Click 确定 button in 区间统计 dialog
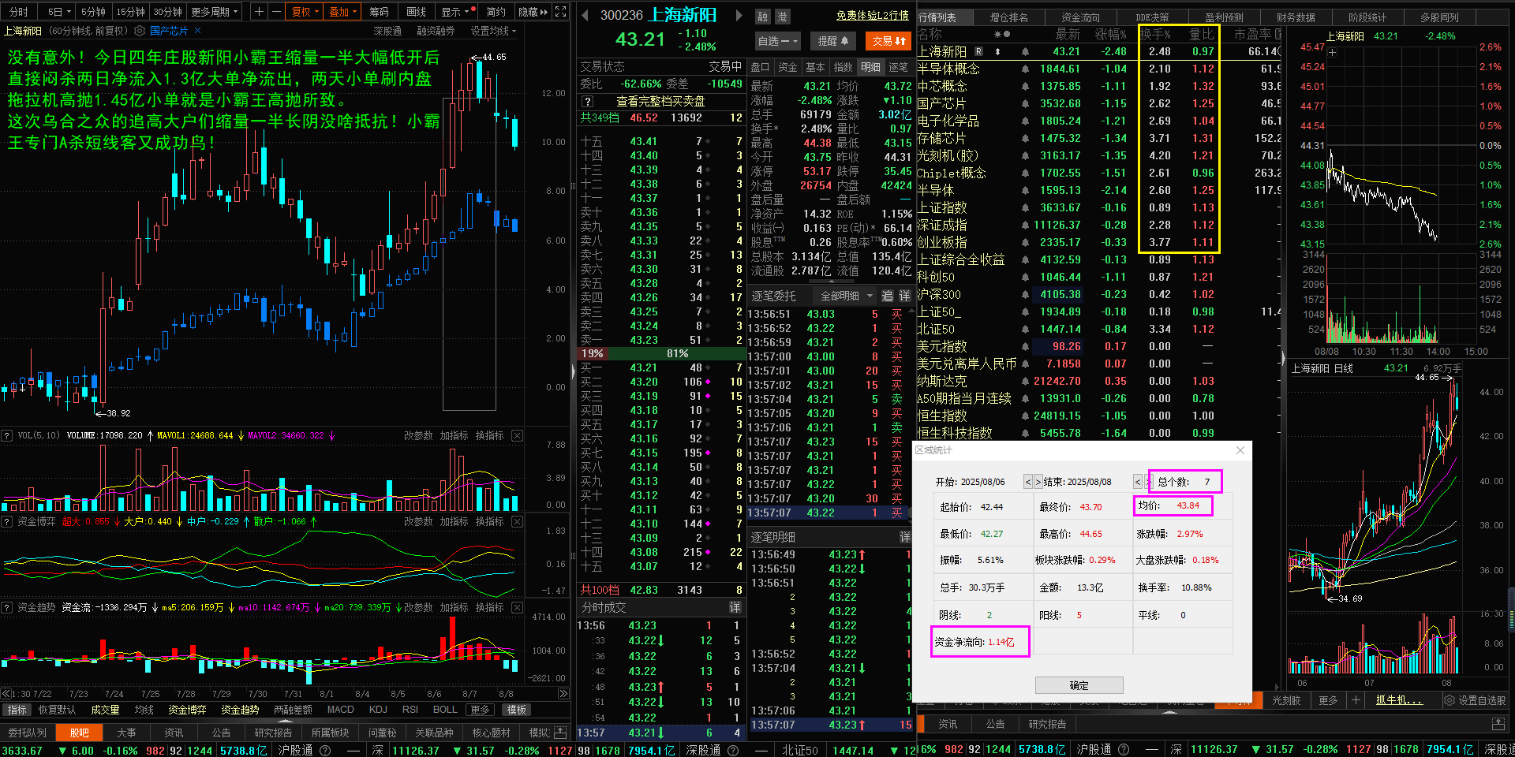 (x=1079, y=685)
